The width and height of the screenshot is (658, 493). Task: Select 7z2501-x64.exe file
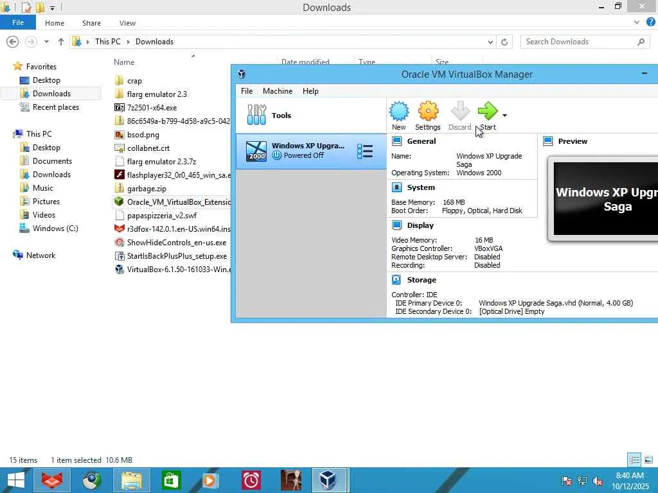(152, 107)
